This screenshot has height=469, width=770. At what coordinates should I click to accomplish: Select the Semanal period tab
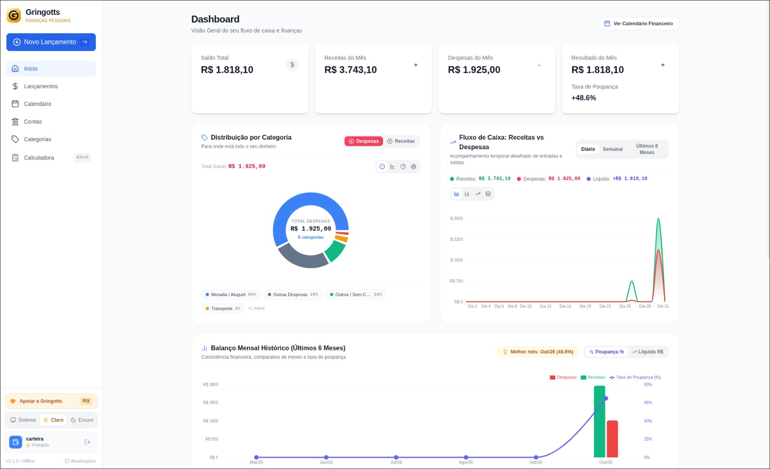click(x=613, y=149)
